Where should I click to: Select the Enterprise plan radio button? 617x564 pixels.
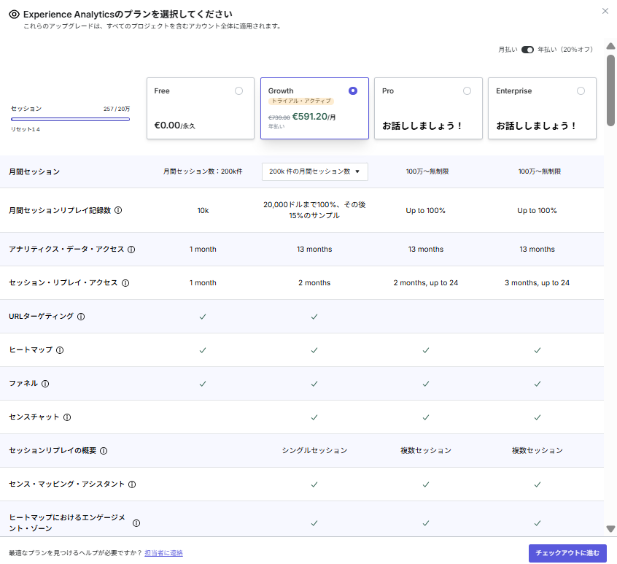point(581,91)
